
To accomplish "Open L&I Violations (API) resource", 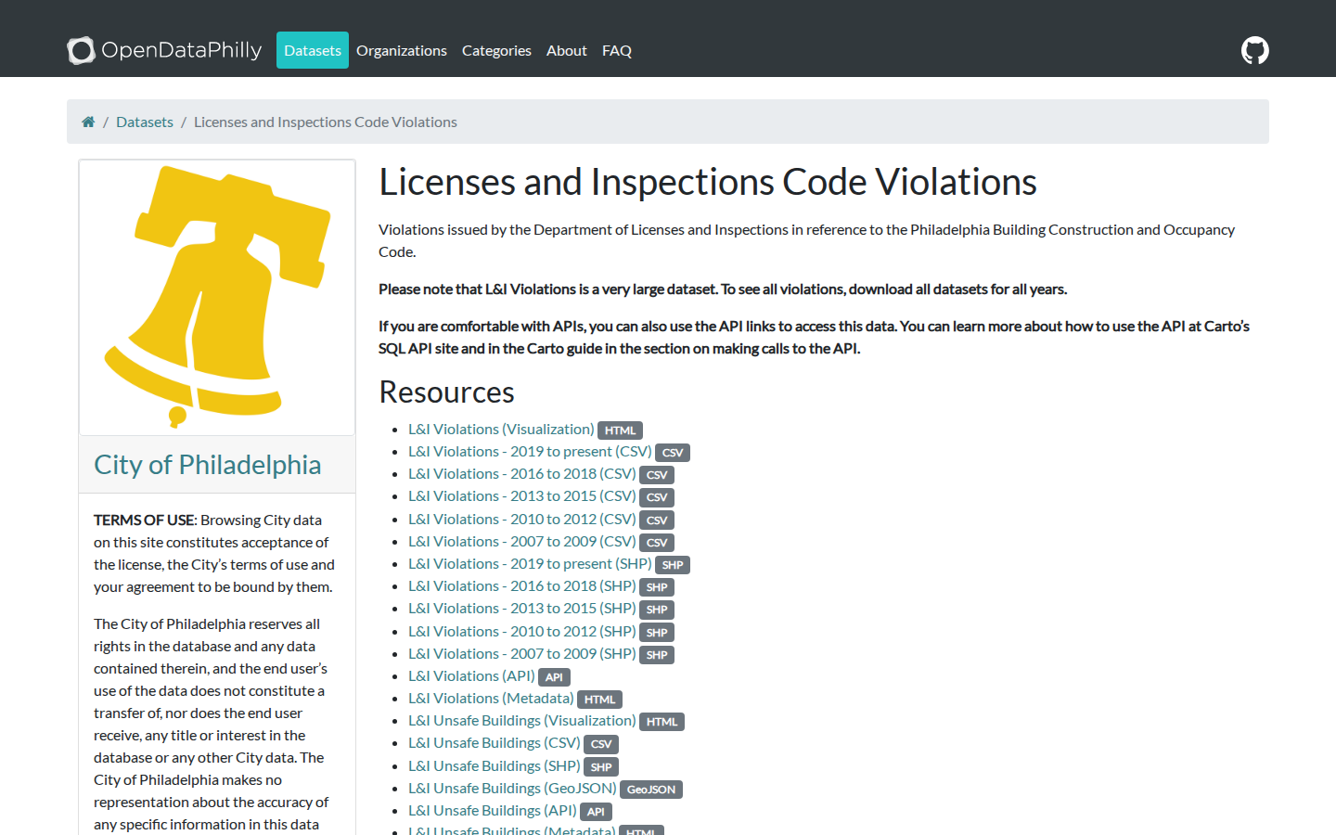I will click(x=471, y=675).
